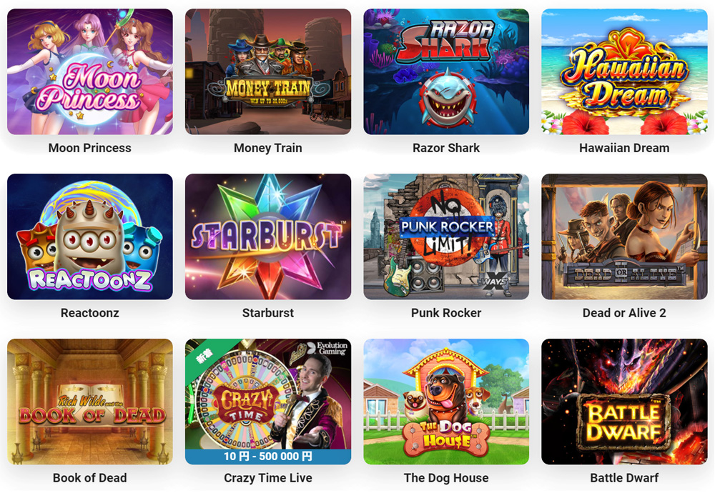Open the Book of Dead game image
Viewport: 715px width, 493px height.
(x=90, y=402)
